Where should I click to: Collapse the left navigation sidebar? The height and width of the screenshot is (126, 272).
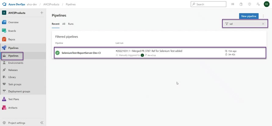42,123
